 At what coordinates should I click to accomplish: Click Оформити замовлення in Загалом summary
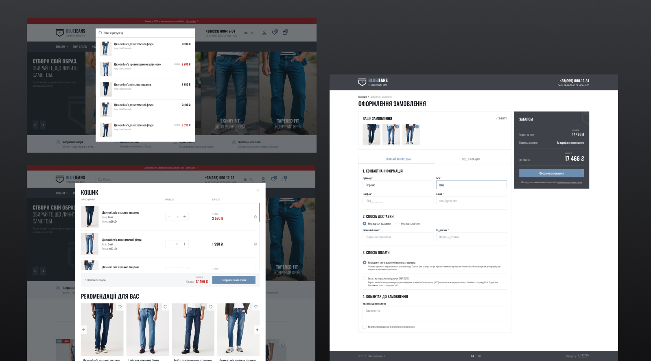click(551, 173)
